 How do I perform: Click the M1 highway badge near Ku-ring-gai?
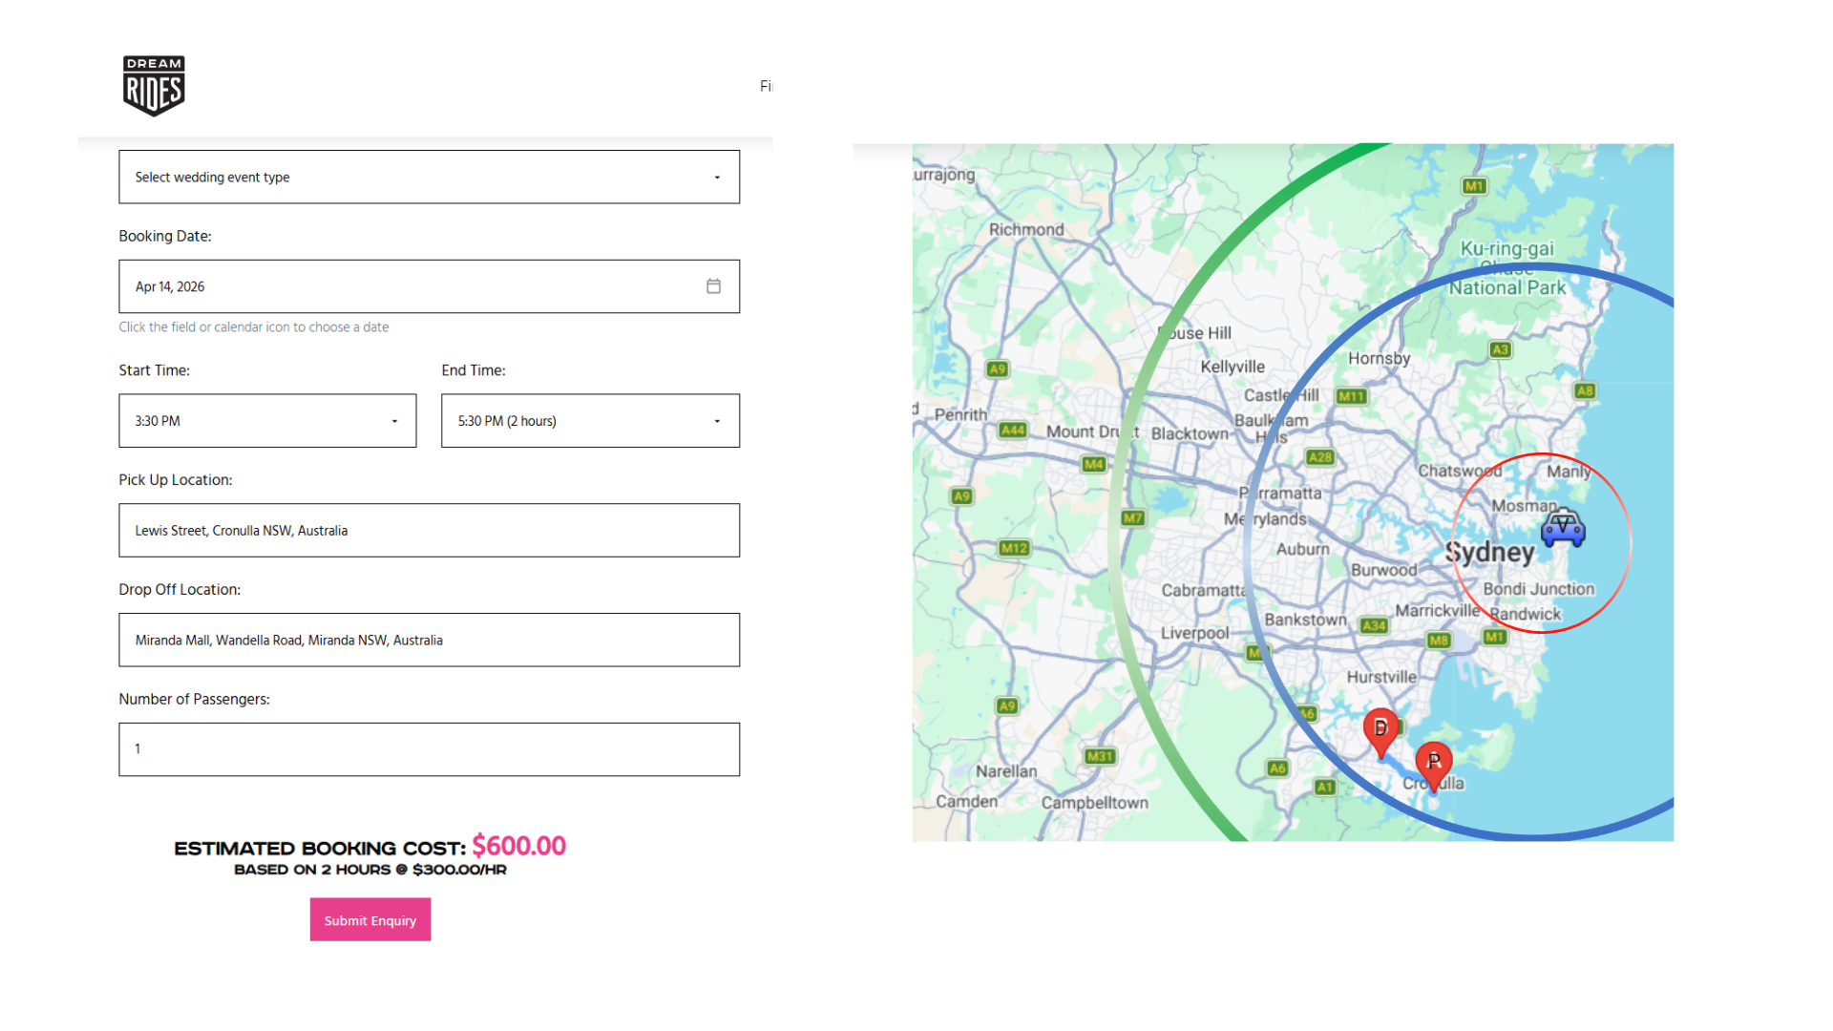point(1474,186)
